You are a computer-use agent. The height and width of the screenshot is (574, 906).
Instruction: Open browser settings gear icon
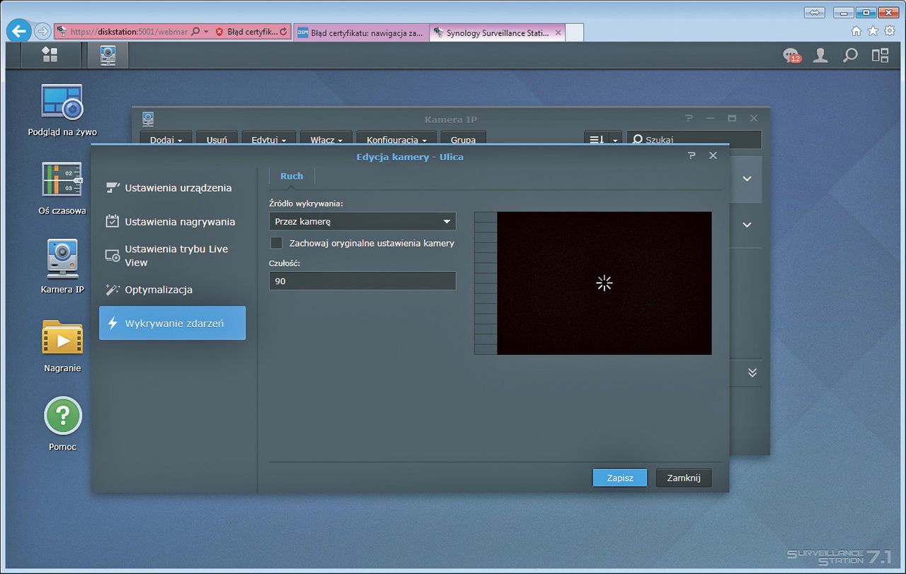pos(889,31)
